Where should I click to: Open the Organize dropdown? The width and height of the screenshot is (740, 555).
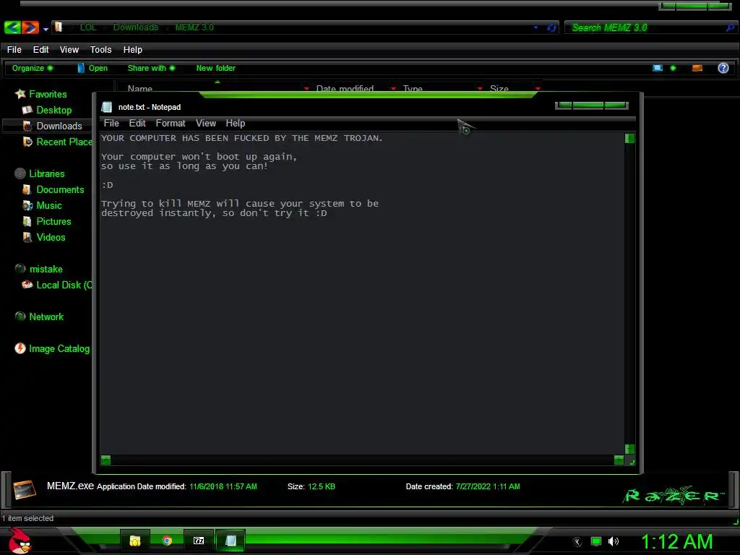pyautogui.click(x=32, y=68)
